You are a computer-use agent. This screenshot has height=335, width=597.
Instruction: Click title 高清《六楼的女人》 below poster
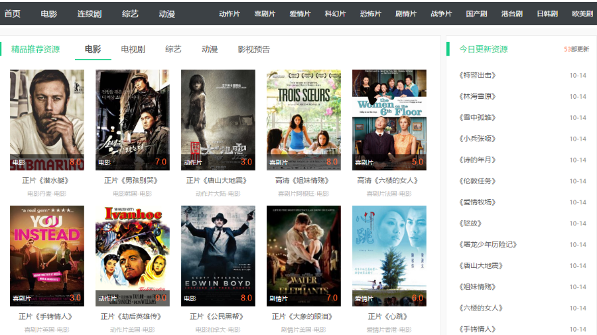click(x=388, y=180)
